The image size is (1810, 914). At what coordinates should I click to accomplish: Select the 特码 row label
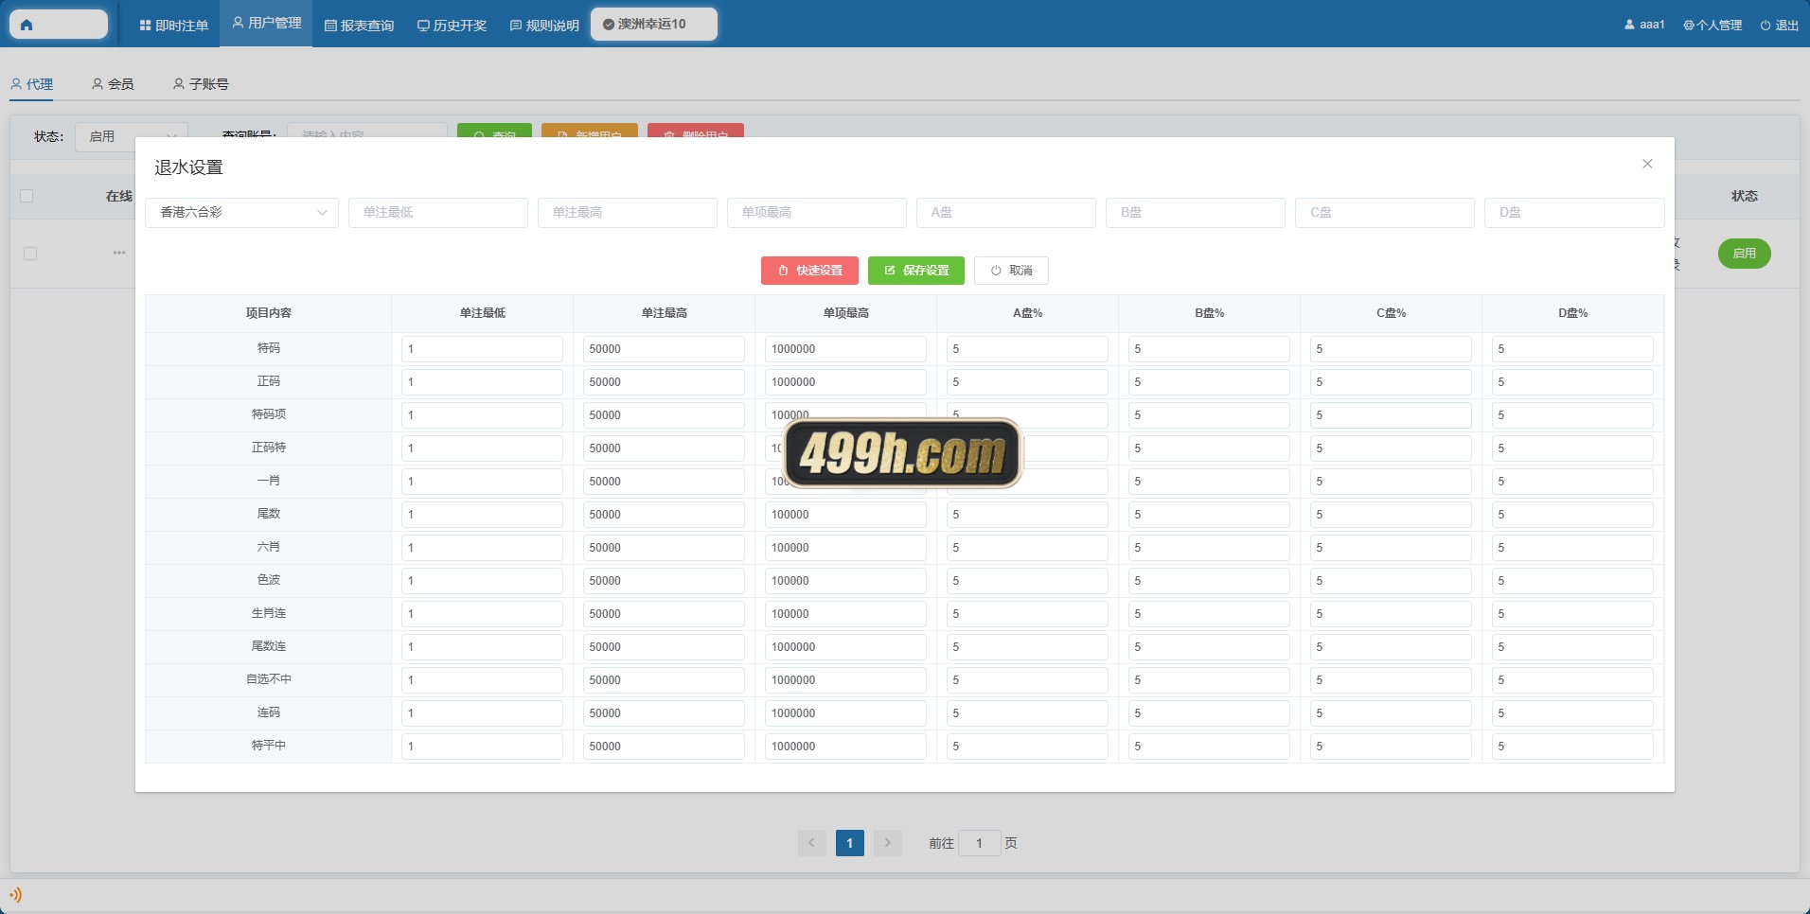tap(269, 348)
